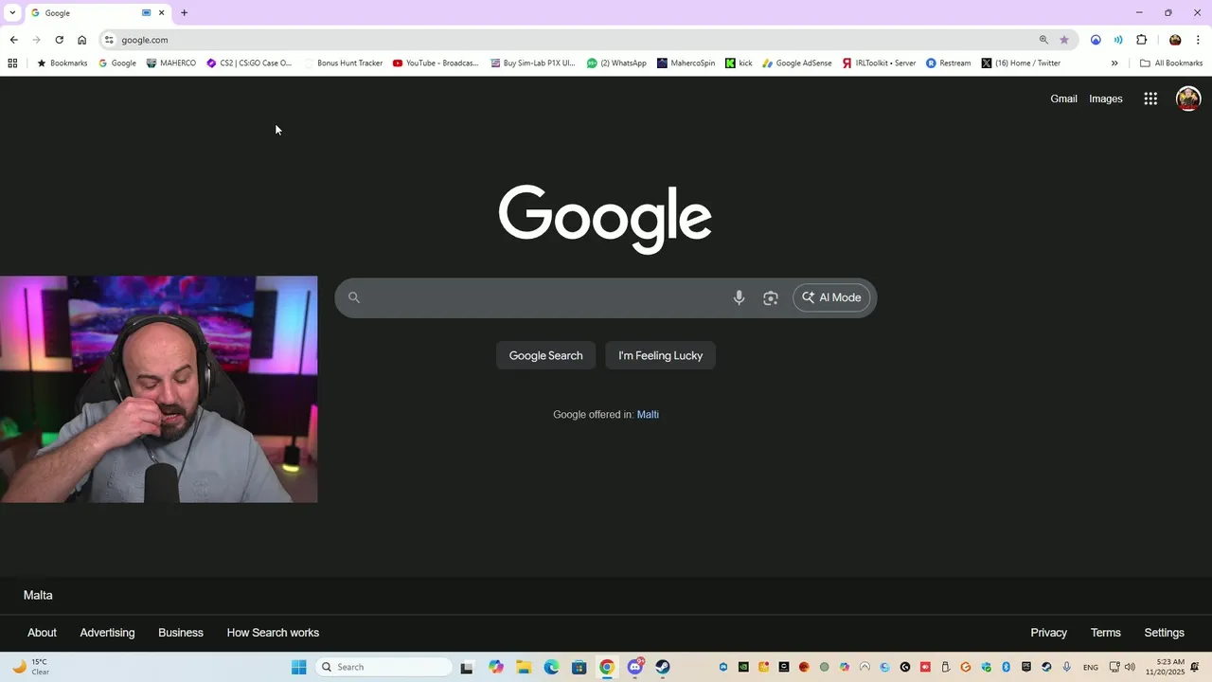Open Bonus Hunt Tracker bookmark
Screen dimensions: 1212x682
(343, 63)
